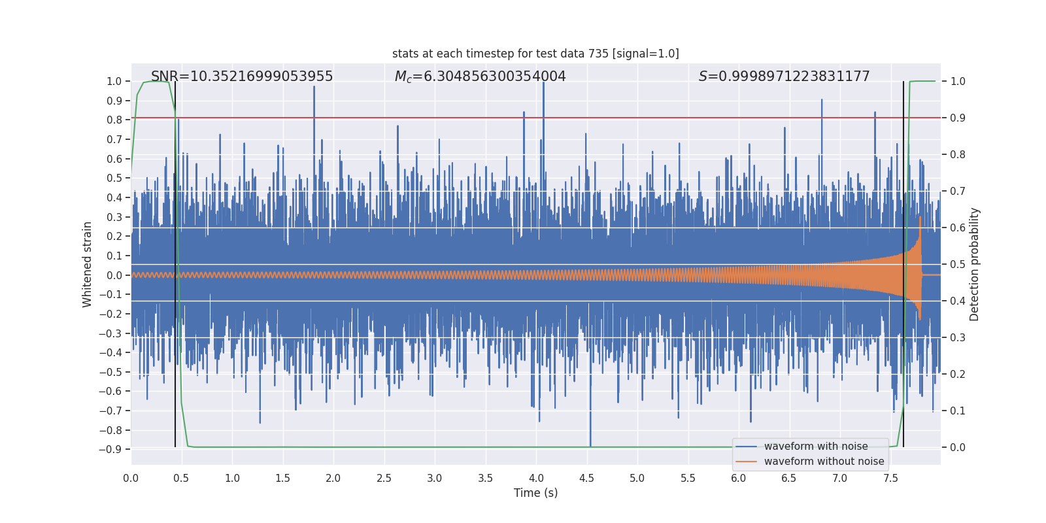Screen dimensions: 1046x523
Task: Click the 0.8 tick on the strain axis
Action: 114,120
